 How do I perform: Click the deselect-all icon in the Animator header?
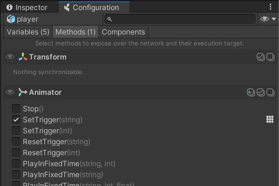click(x=270, y=92)
